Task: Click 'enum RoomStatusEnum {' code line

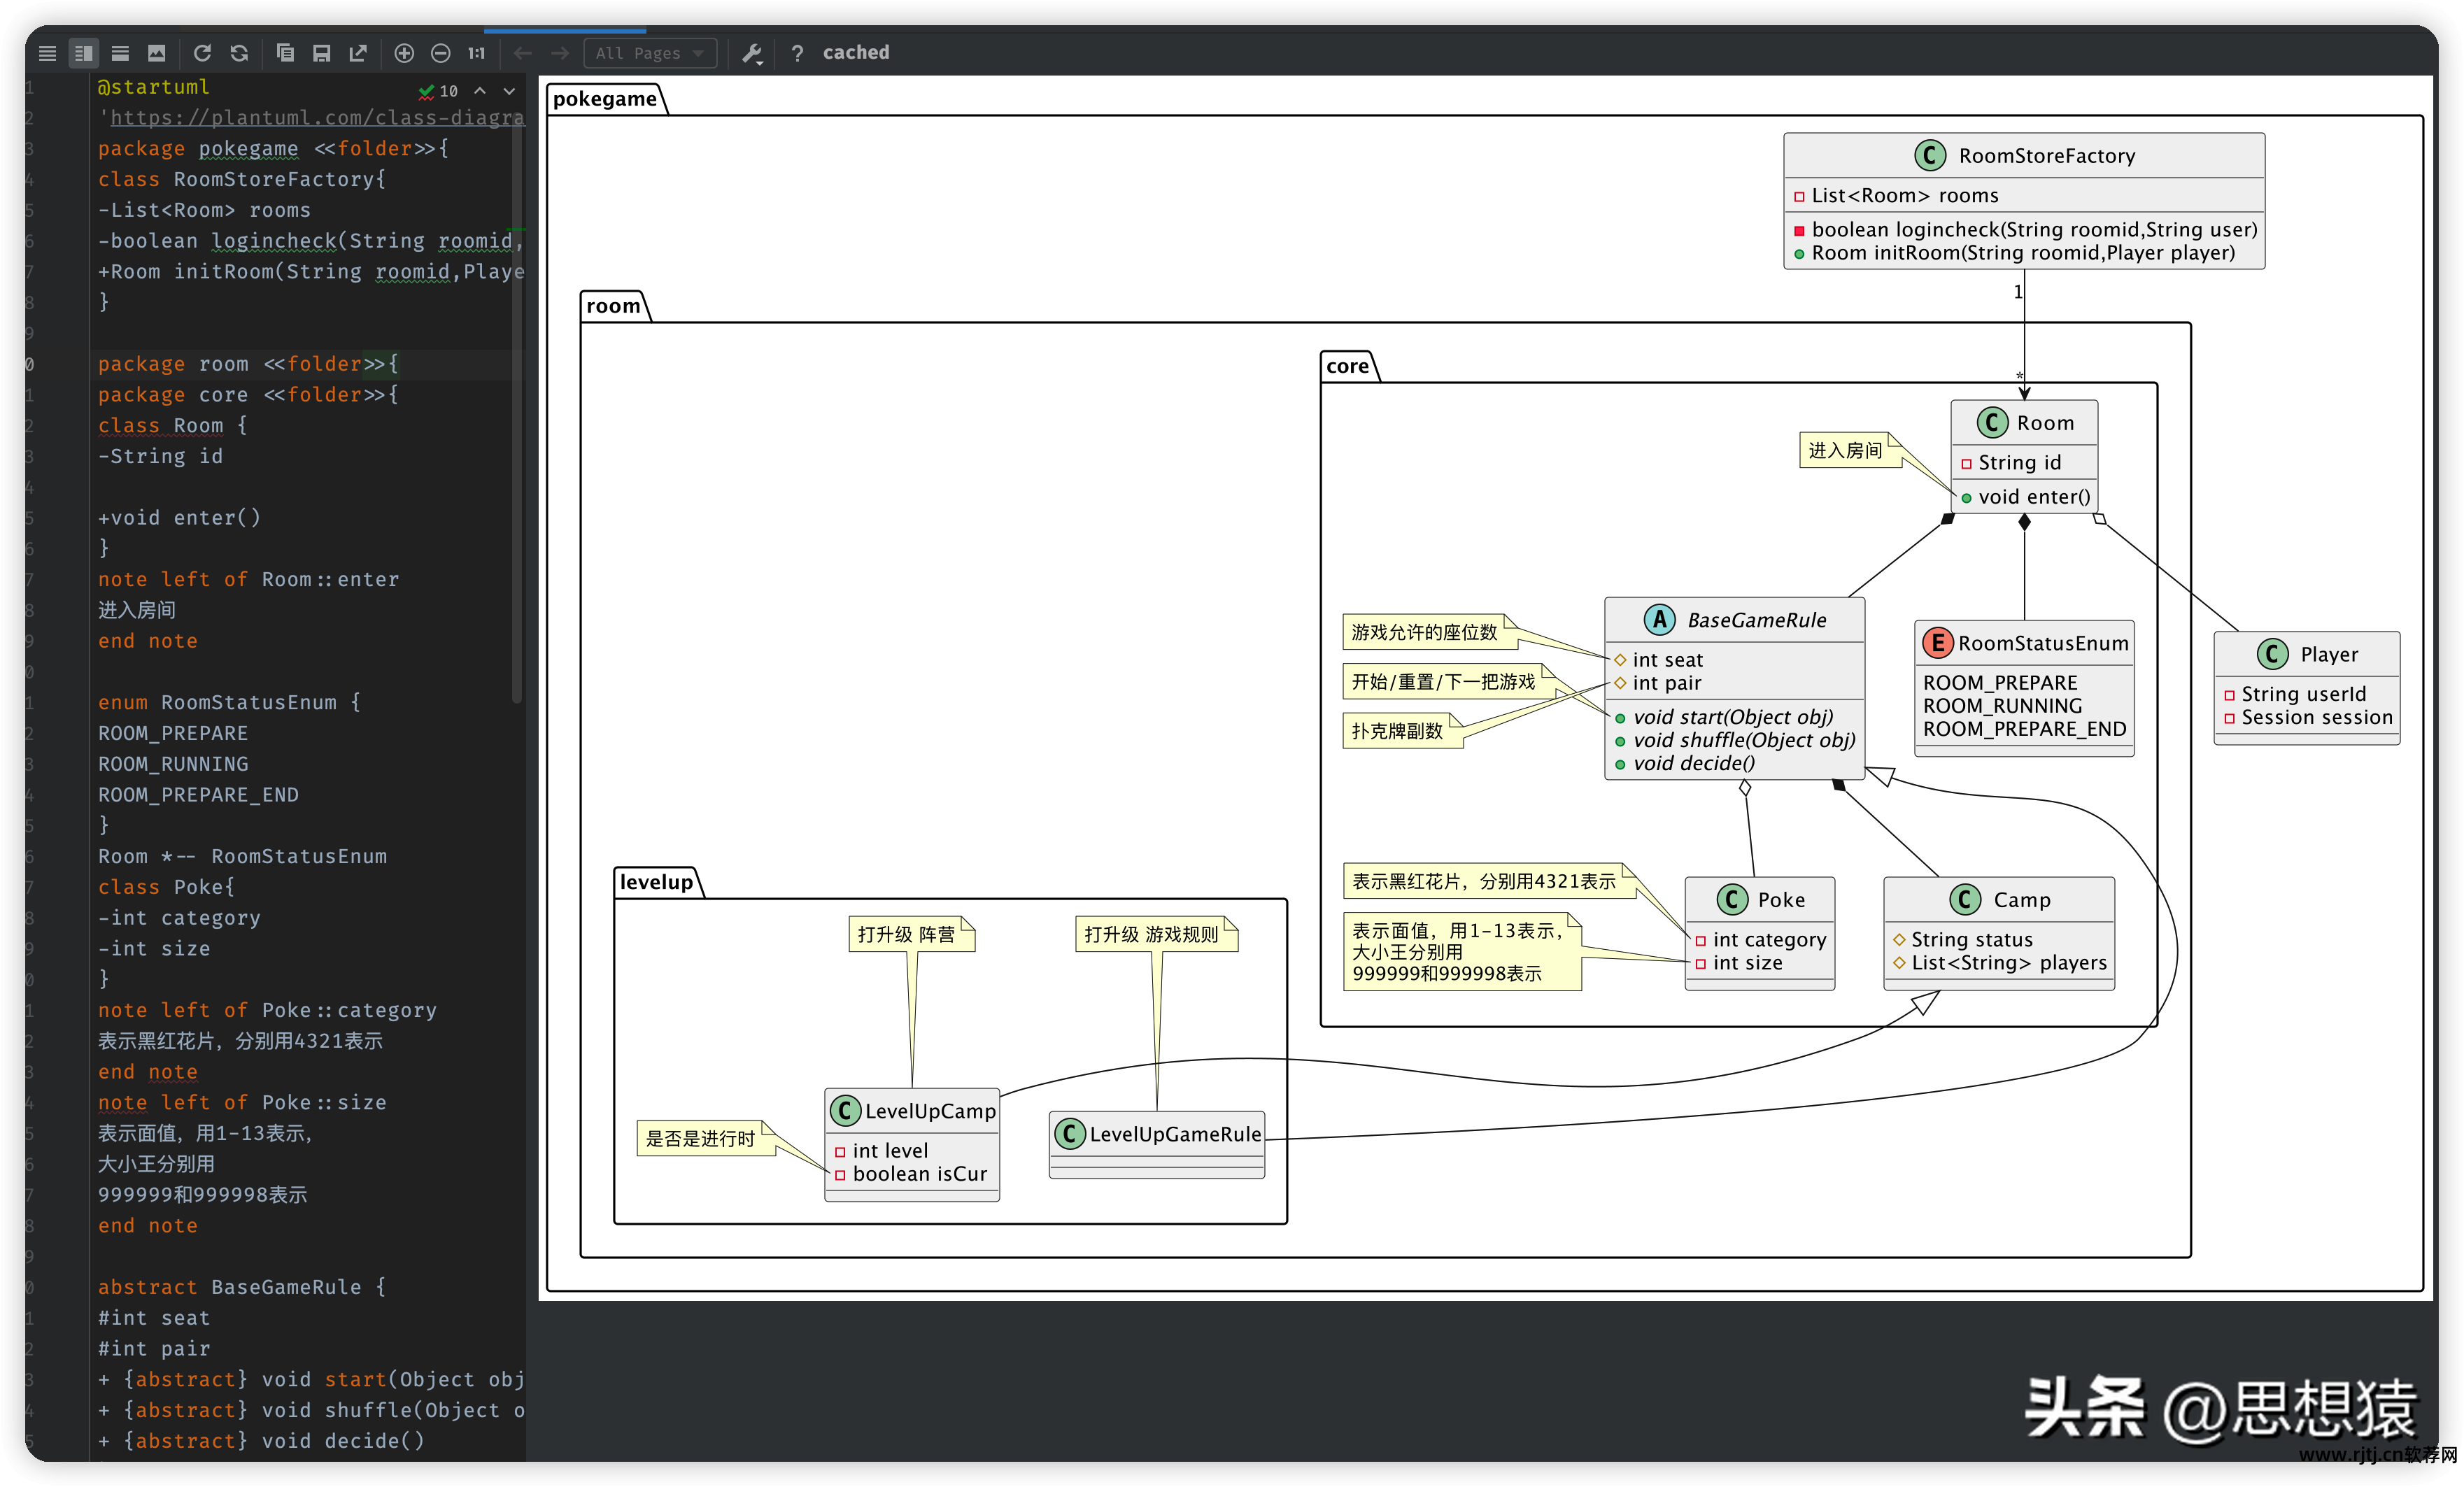Action: tap(229, 702)
